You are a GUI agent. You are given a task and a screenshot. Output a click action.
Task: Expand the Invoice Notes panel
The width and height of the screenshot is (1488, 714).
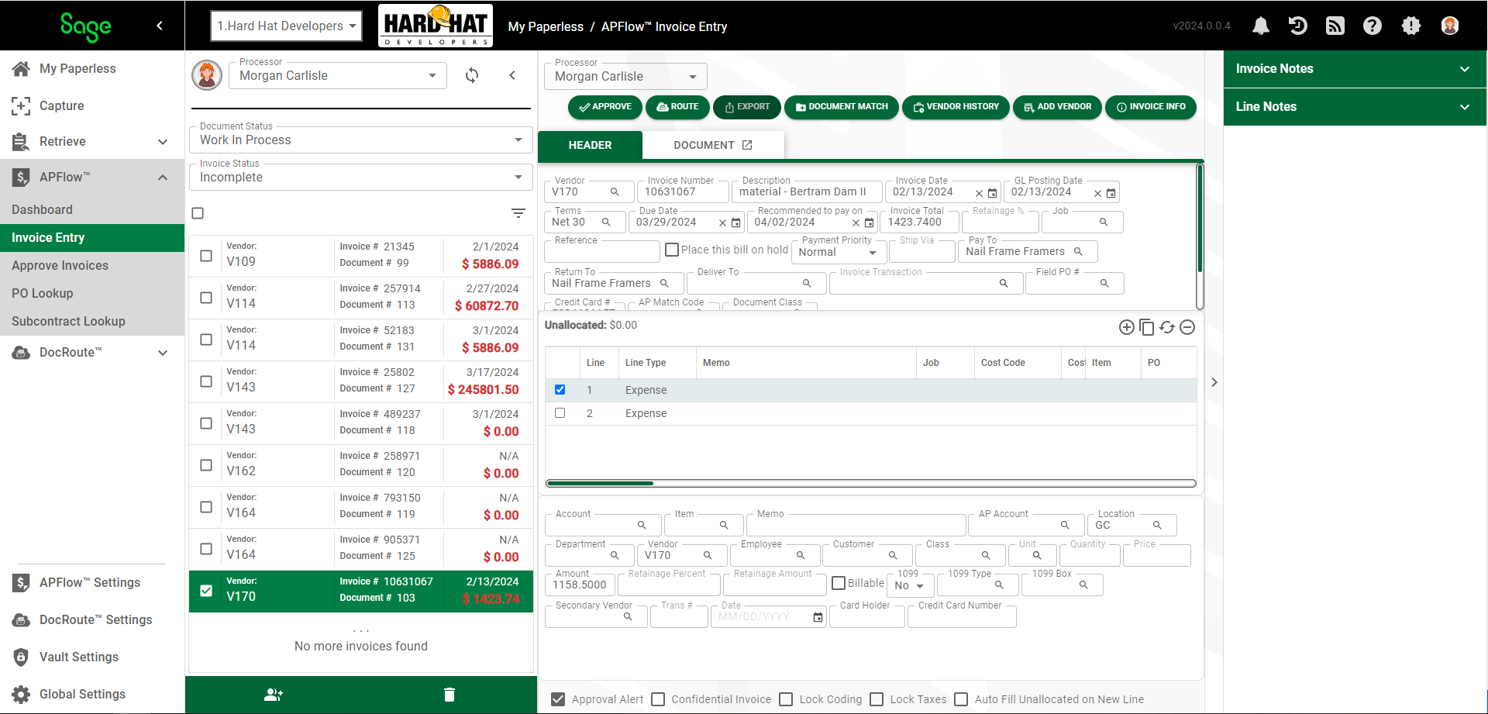(1355, 68)
